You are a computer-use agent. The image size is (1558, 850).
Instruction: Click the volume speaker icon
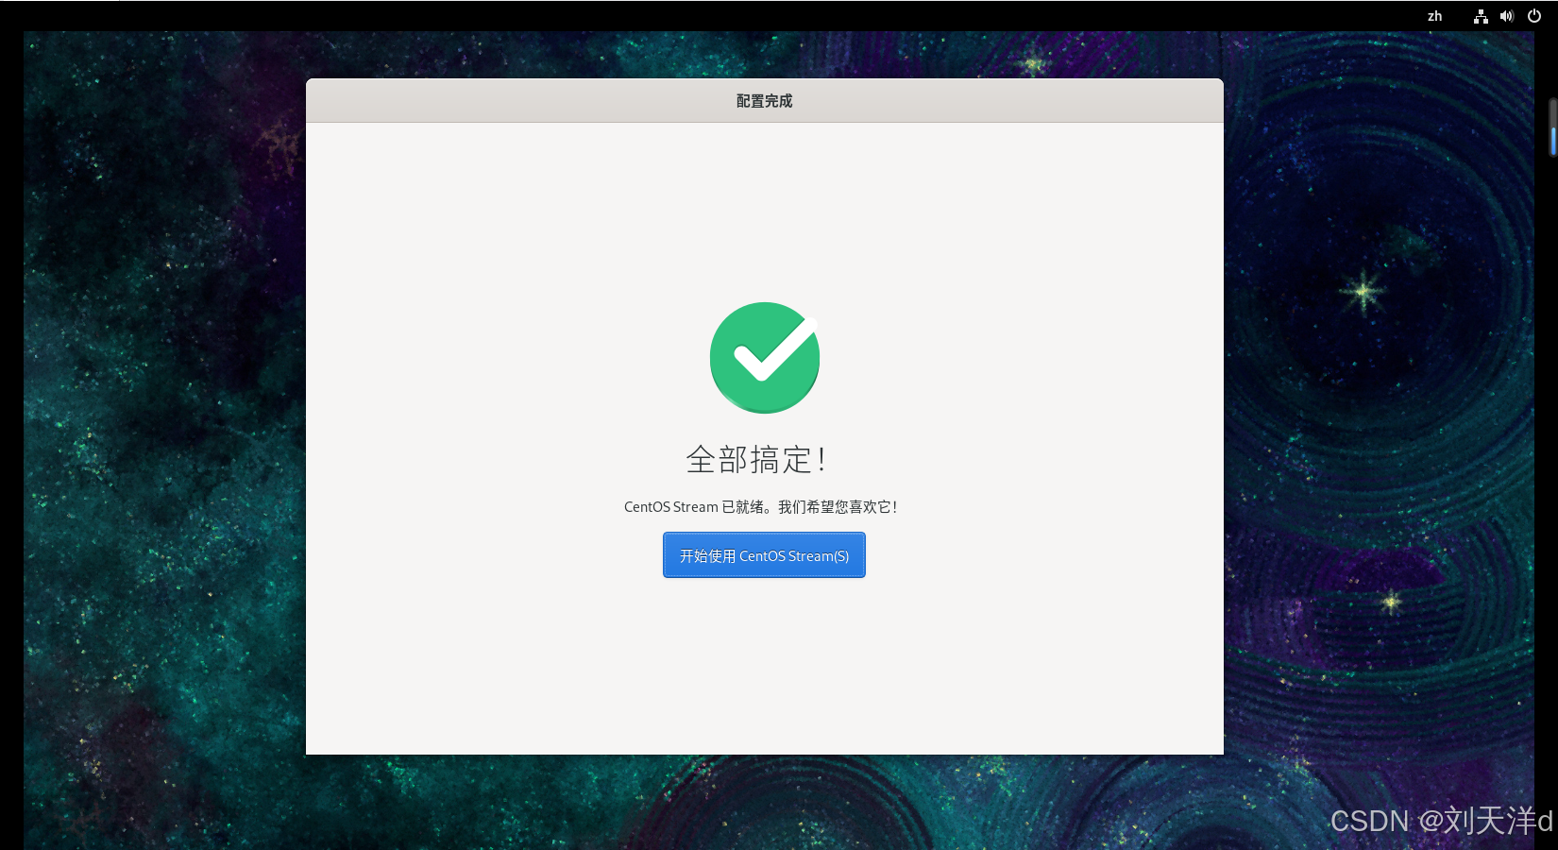point(1507,16)
